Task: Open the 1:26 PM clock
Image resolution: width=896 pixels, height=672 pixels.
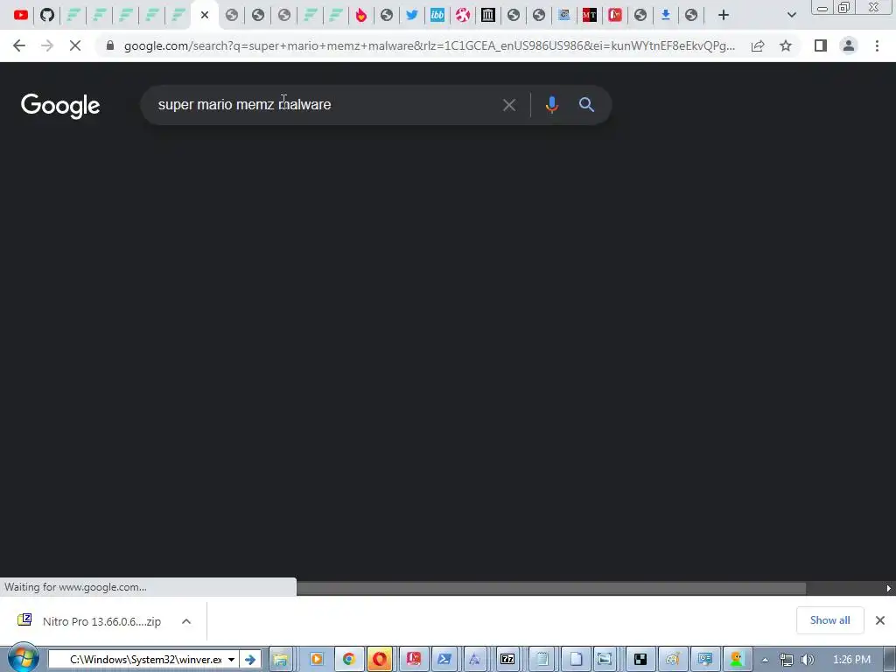Action: tap(851, 660)
